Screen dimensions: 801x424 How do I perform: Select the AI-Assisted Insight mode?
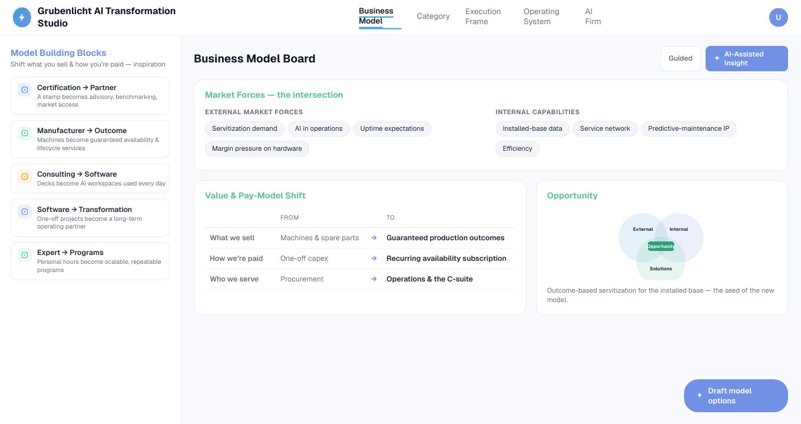pos(747,58)
